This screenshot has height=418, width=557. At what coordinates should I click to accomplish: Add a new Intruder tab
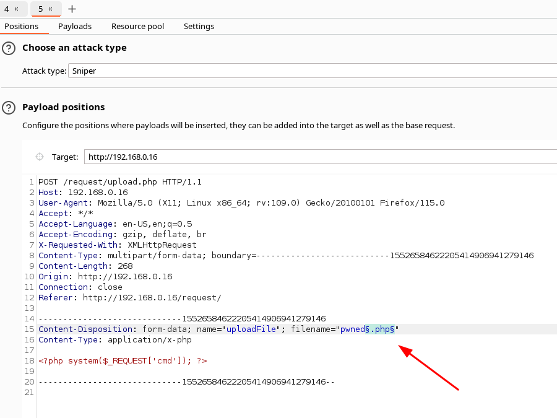(72, 9)
